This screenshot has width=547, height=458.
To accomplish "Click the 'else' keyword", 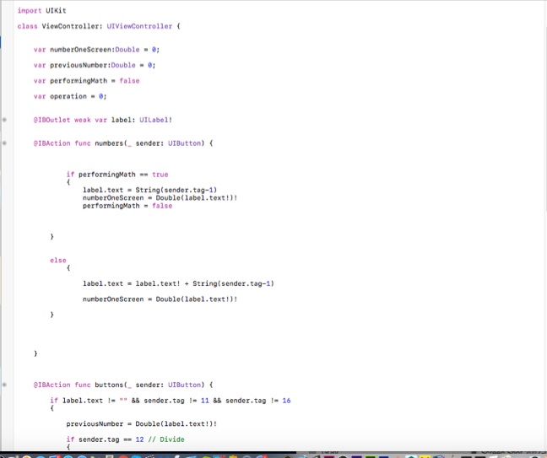I will pyautogui.click(x=57, y=261).
